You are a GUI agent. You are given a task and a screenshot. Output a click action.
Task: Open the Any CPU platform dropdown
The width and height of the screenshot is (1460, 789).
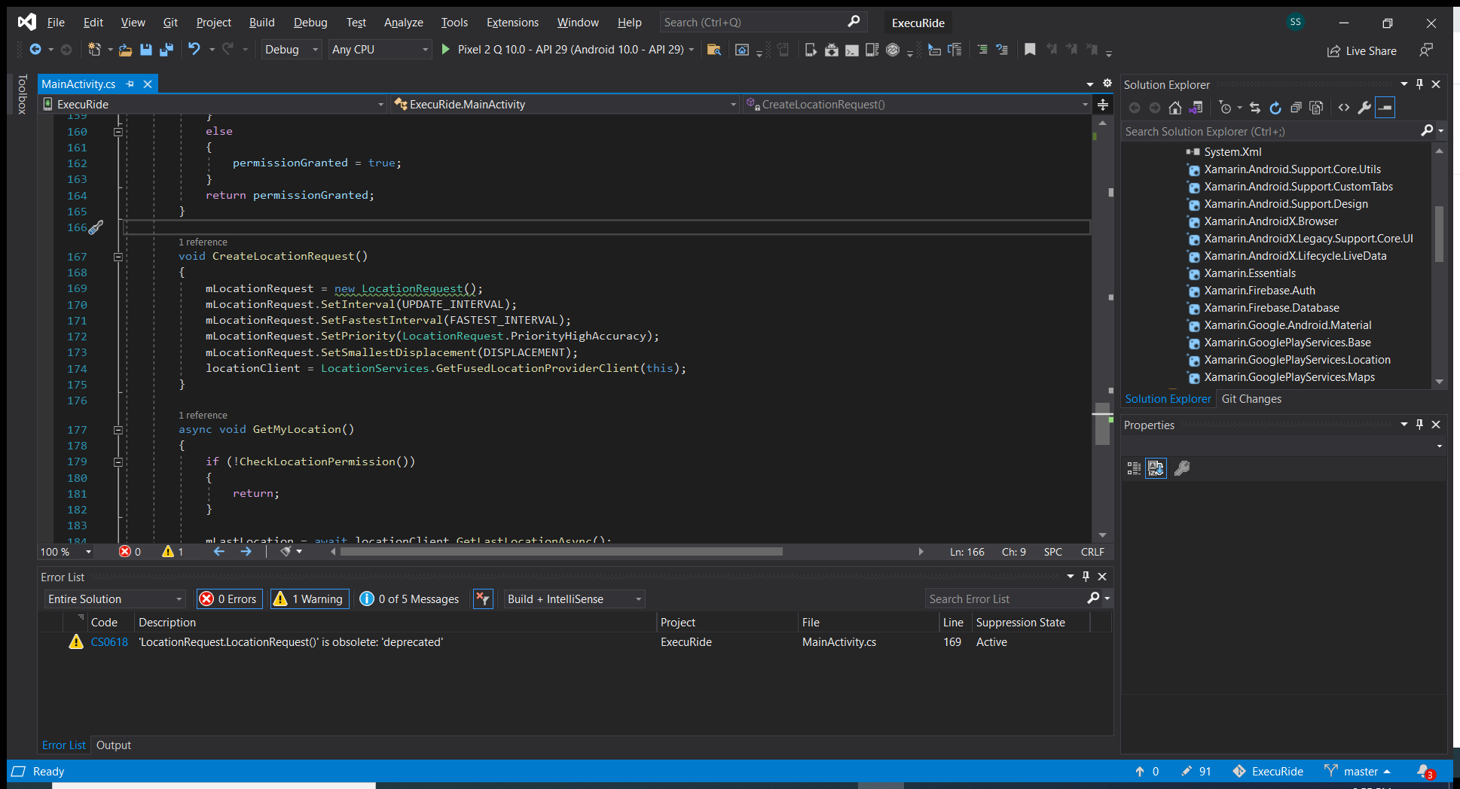pyautogui.click(x=380, y=50)
